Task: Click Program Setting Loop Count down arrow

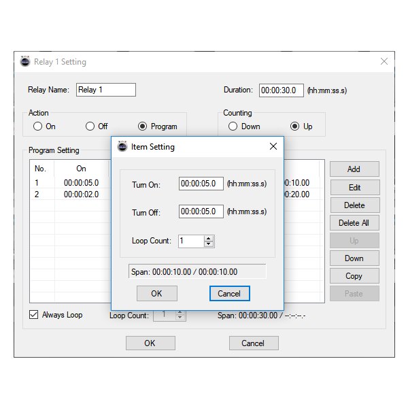Action: (180, 318)
